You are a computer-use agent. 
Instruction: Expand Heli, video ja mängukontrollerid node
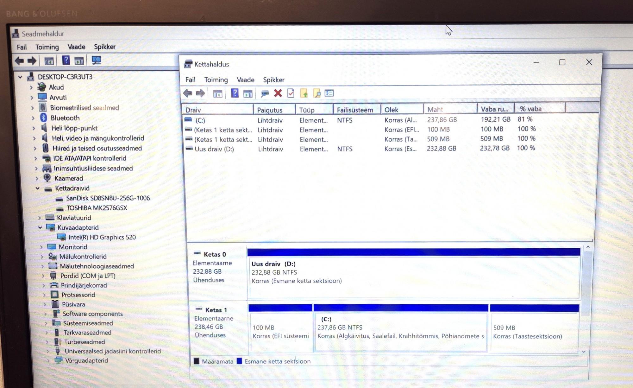34,138
